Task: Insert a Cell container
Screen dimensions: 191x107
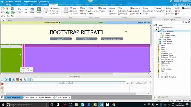Action: click(x=111, y=11)
